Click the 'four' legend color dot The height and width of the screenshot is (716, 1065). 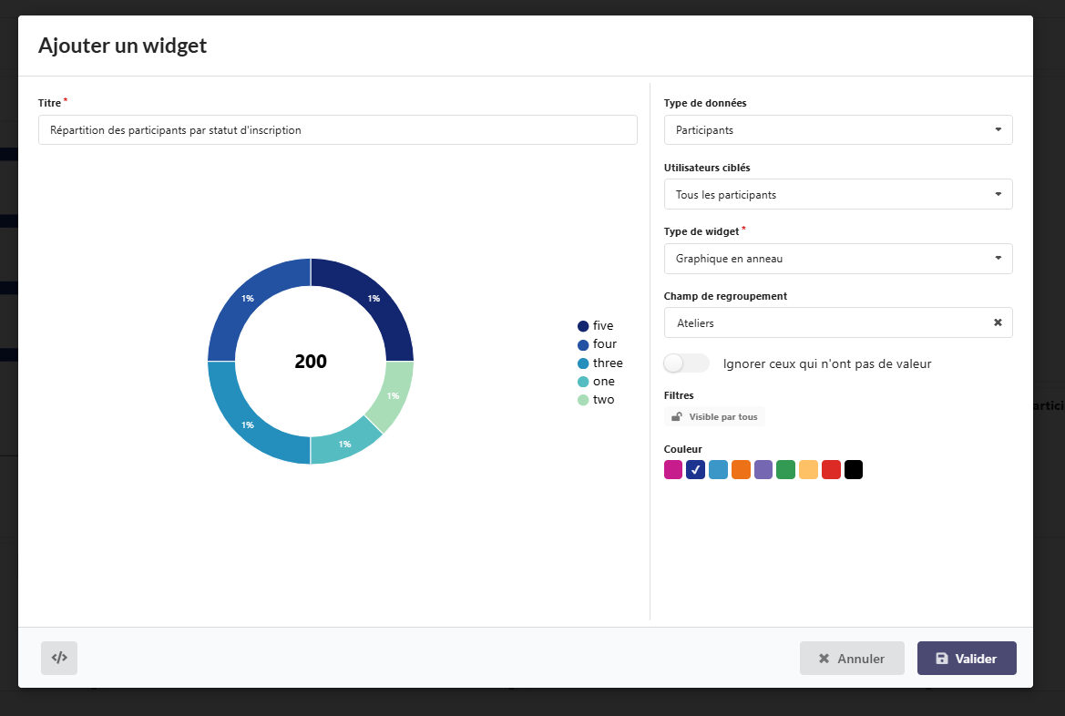[583, 344]
